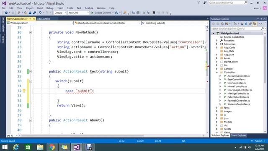Image resolution: width=268 pixels, height=151 pixels.
Task: Open the File menu
Action: pos(4,8)
